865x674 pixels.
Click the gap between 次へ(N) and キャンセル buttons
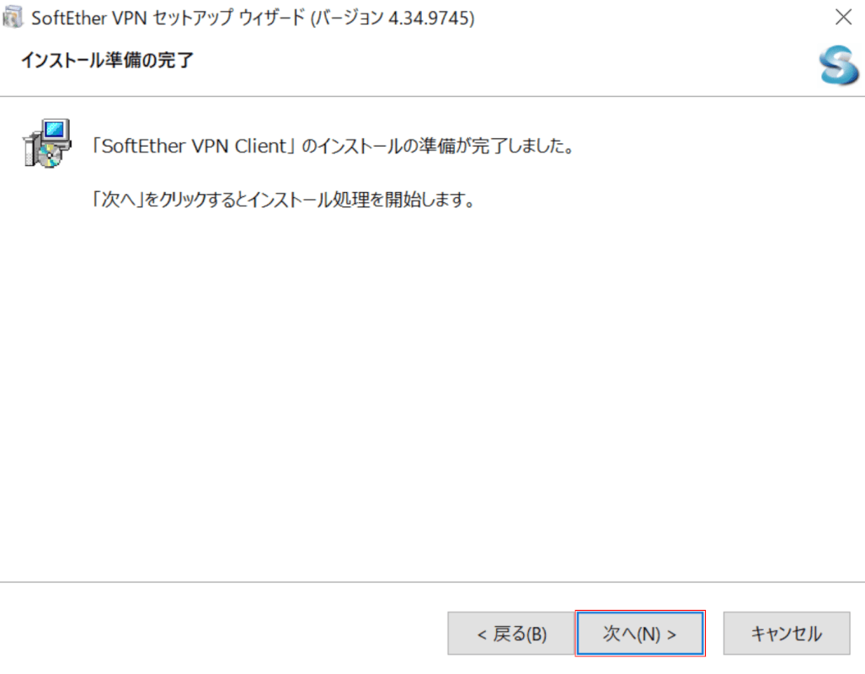coord(714,634)
